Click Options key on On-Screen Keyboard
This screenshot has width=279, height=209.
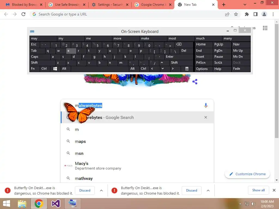pyautogui.click(x=204, y=69)
